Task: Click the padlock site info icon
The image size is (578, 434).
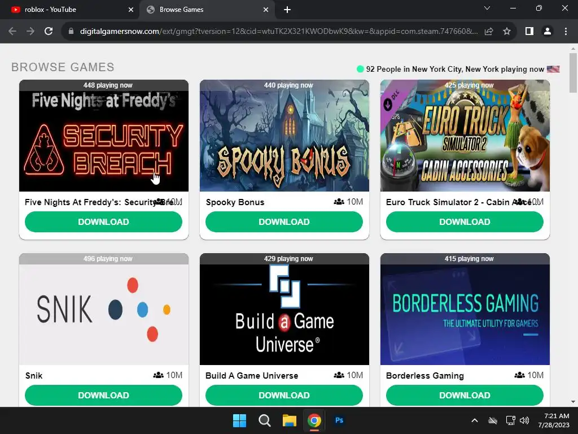Action: 71,32
